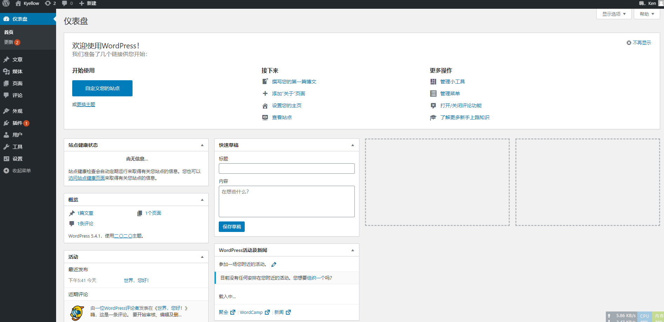Click the menu icon beside 管理菜单

tap(433, 94)
